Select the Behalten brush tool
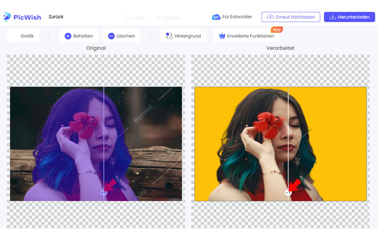378x250 pixels. pos(79,36)
